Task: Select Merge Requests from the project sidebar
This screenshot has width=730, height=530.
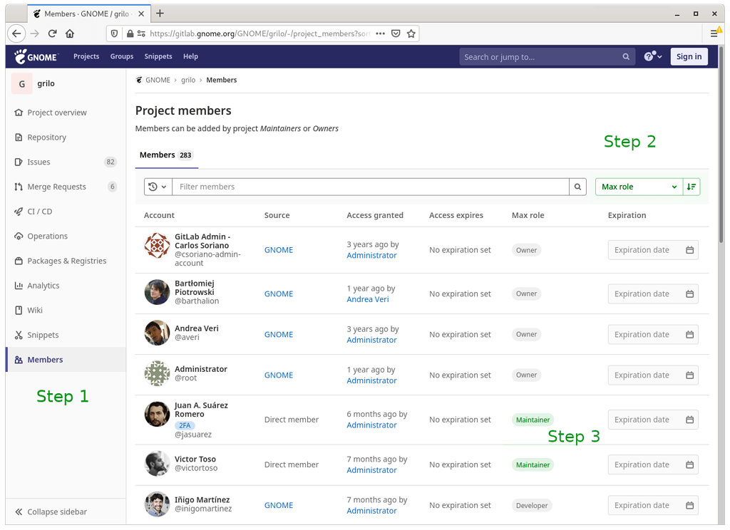Action: (x=56, y=187)
